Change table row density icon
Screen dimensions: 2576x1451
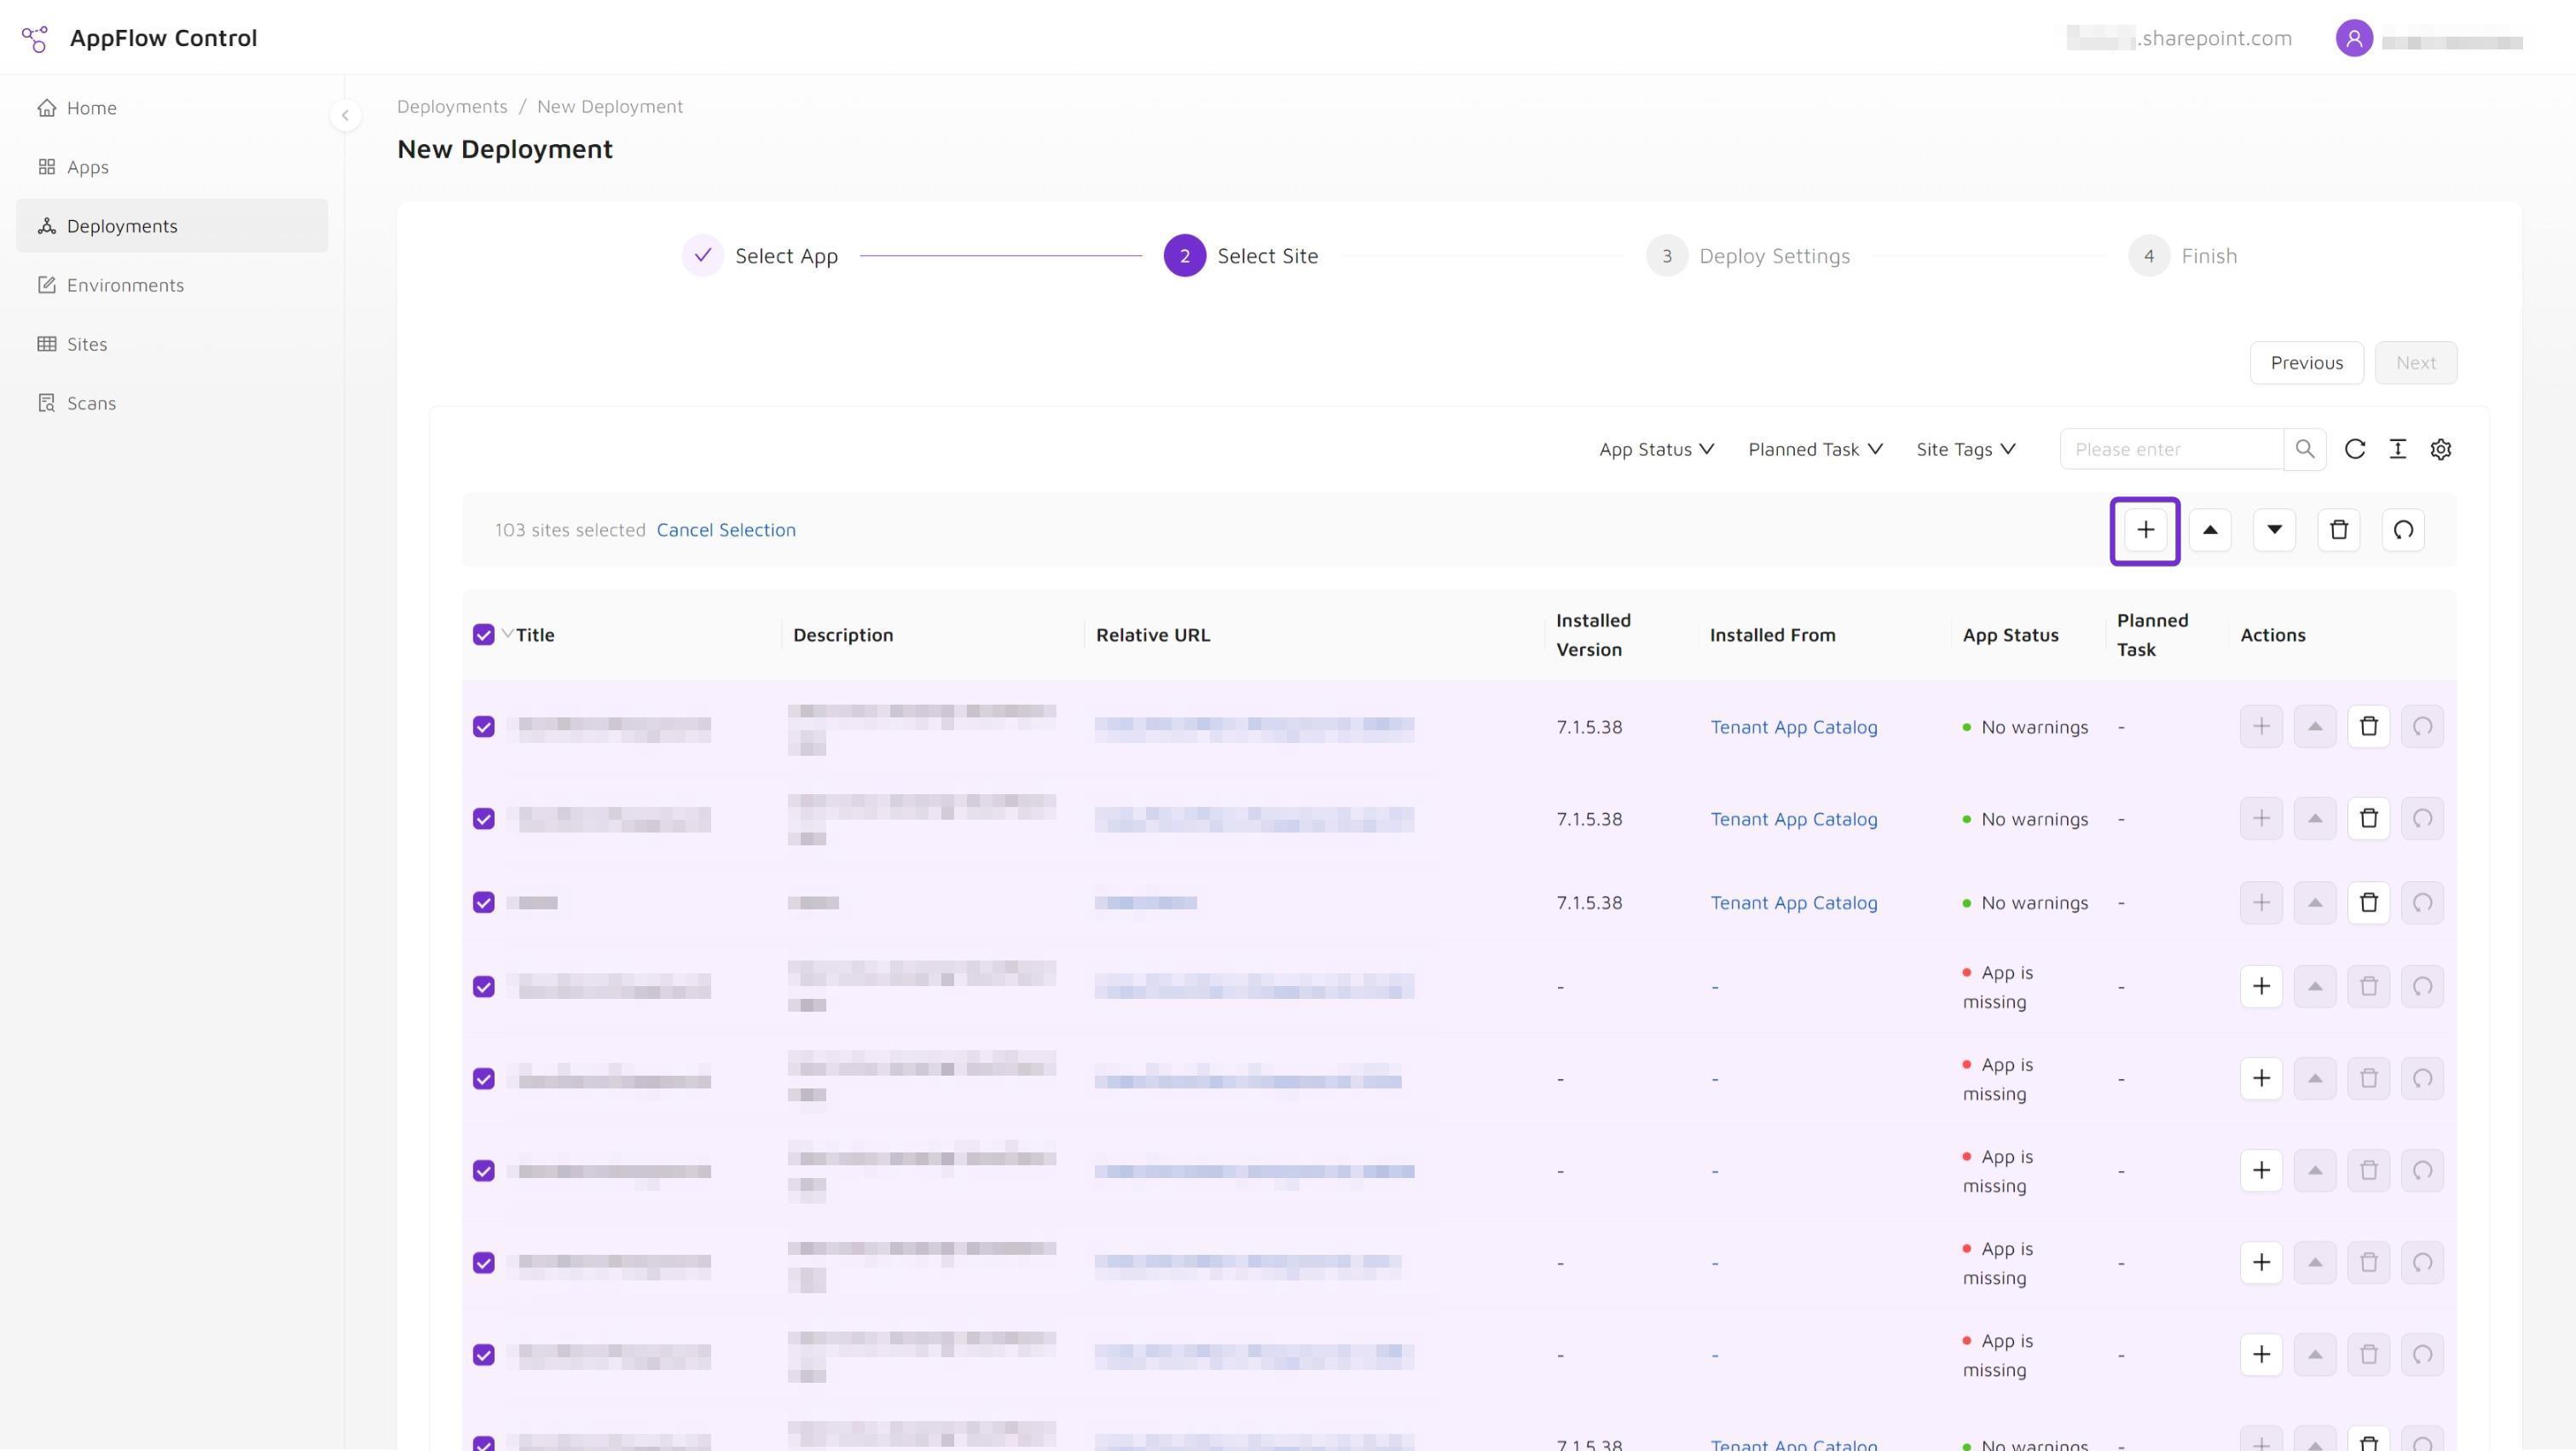point(2398,450)
